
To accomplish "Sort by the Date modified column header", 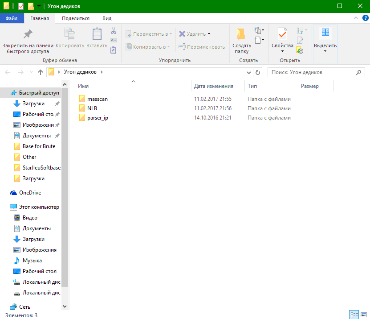I will point(214,86).
